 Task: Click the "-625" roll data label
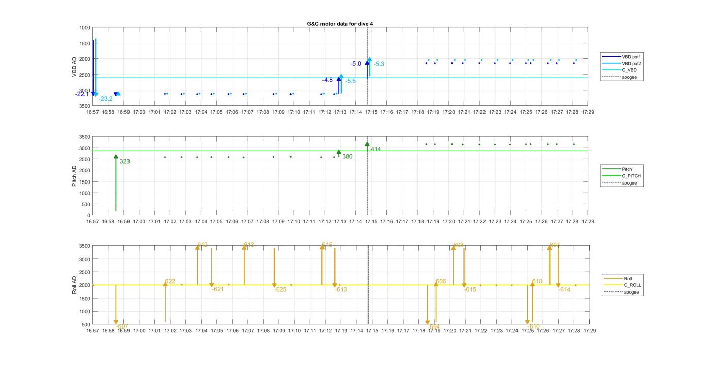point(280,290)
